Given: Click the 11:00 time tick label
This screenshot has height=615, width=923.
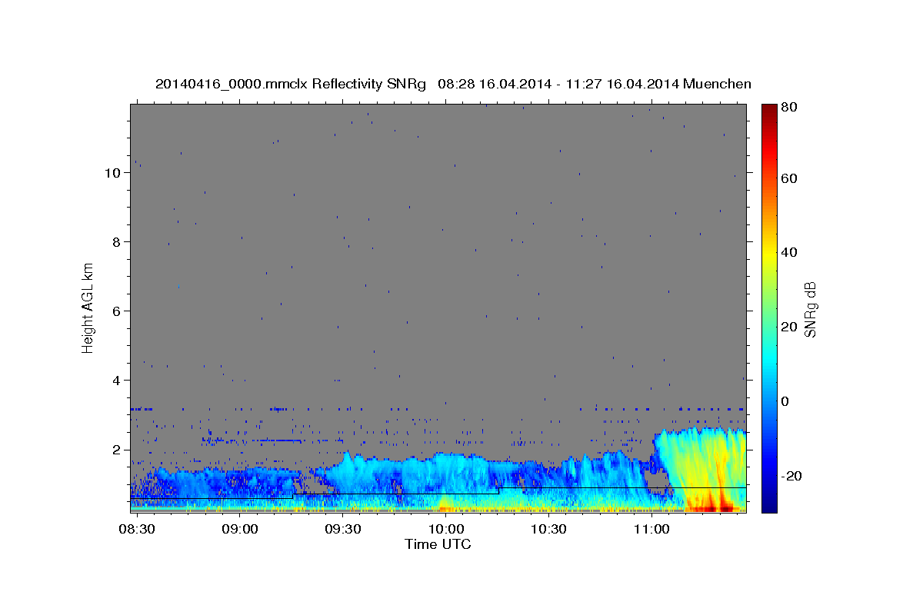Looking at the screenshot, I should tap(652, 530).
